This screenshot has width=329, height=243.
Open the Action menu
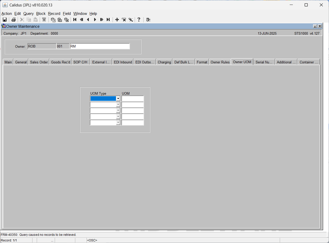click(x=7, y=14)
